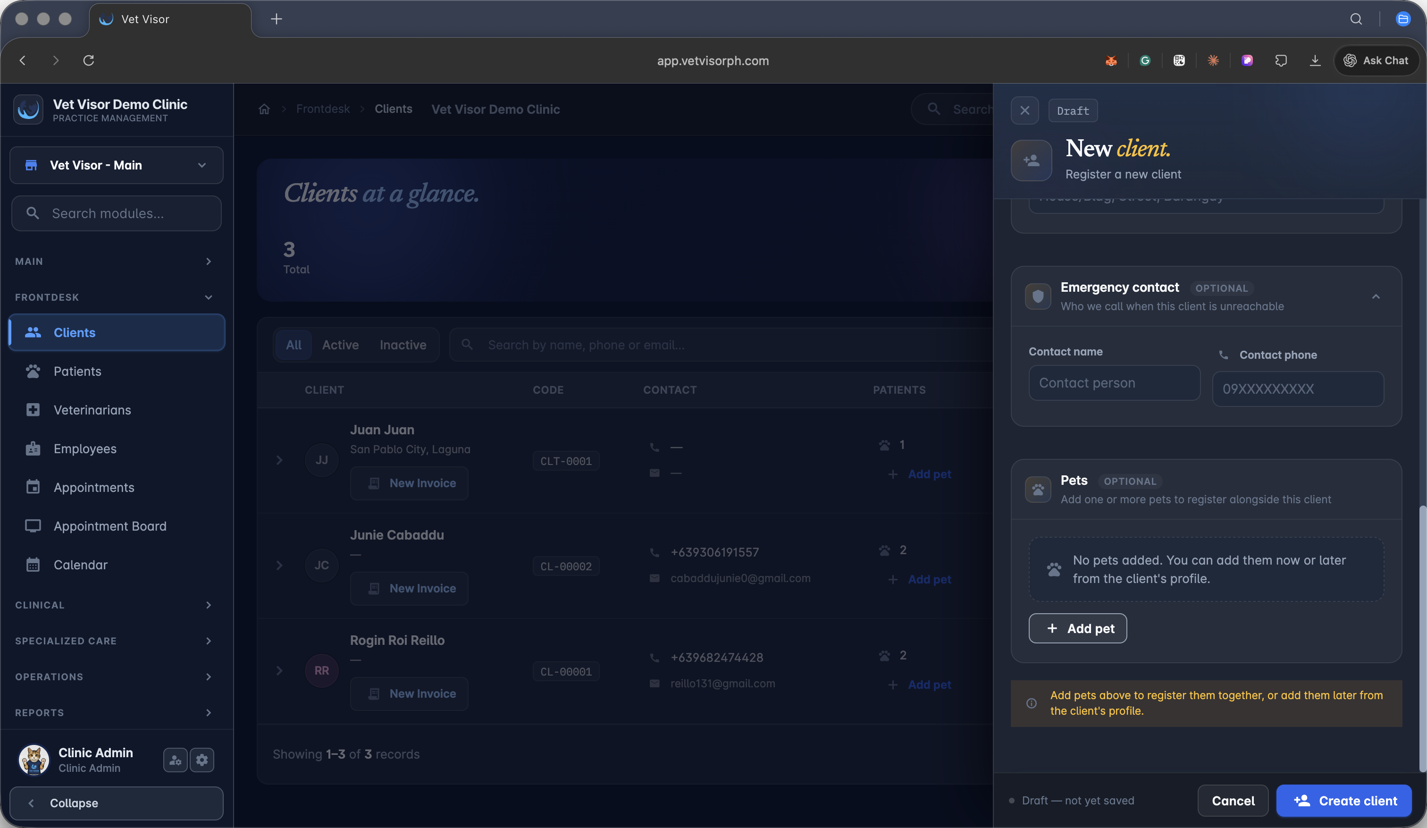Open the Vet Visor - Main branch dropdown
This screenshot has width=1427, height=828.
tap(116, 165)
